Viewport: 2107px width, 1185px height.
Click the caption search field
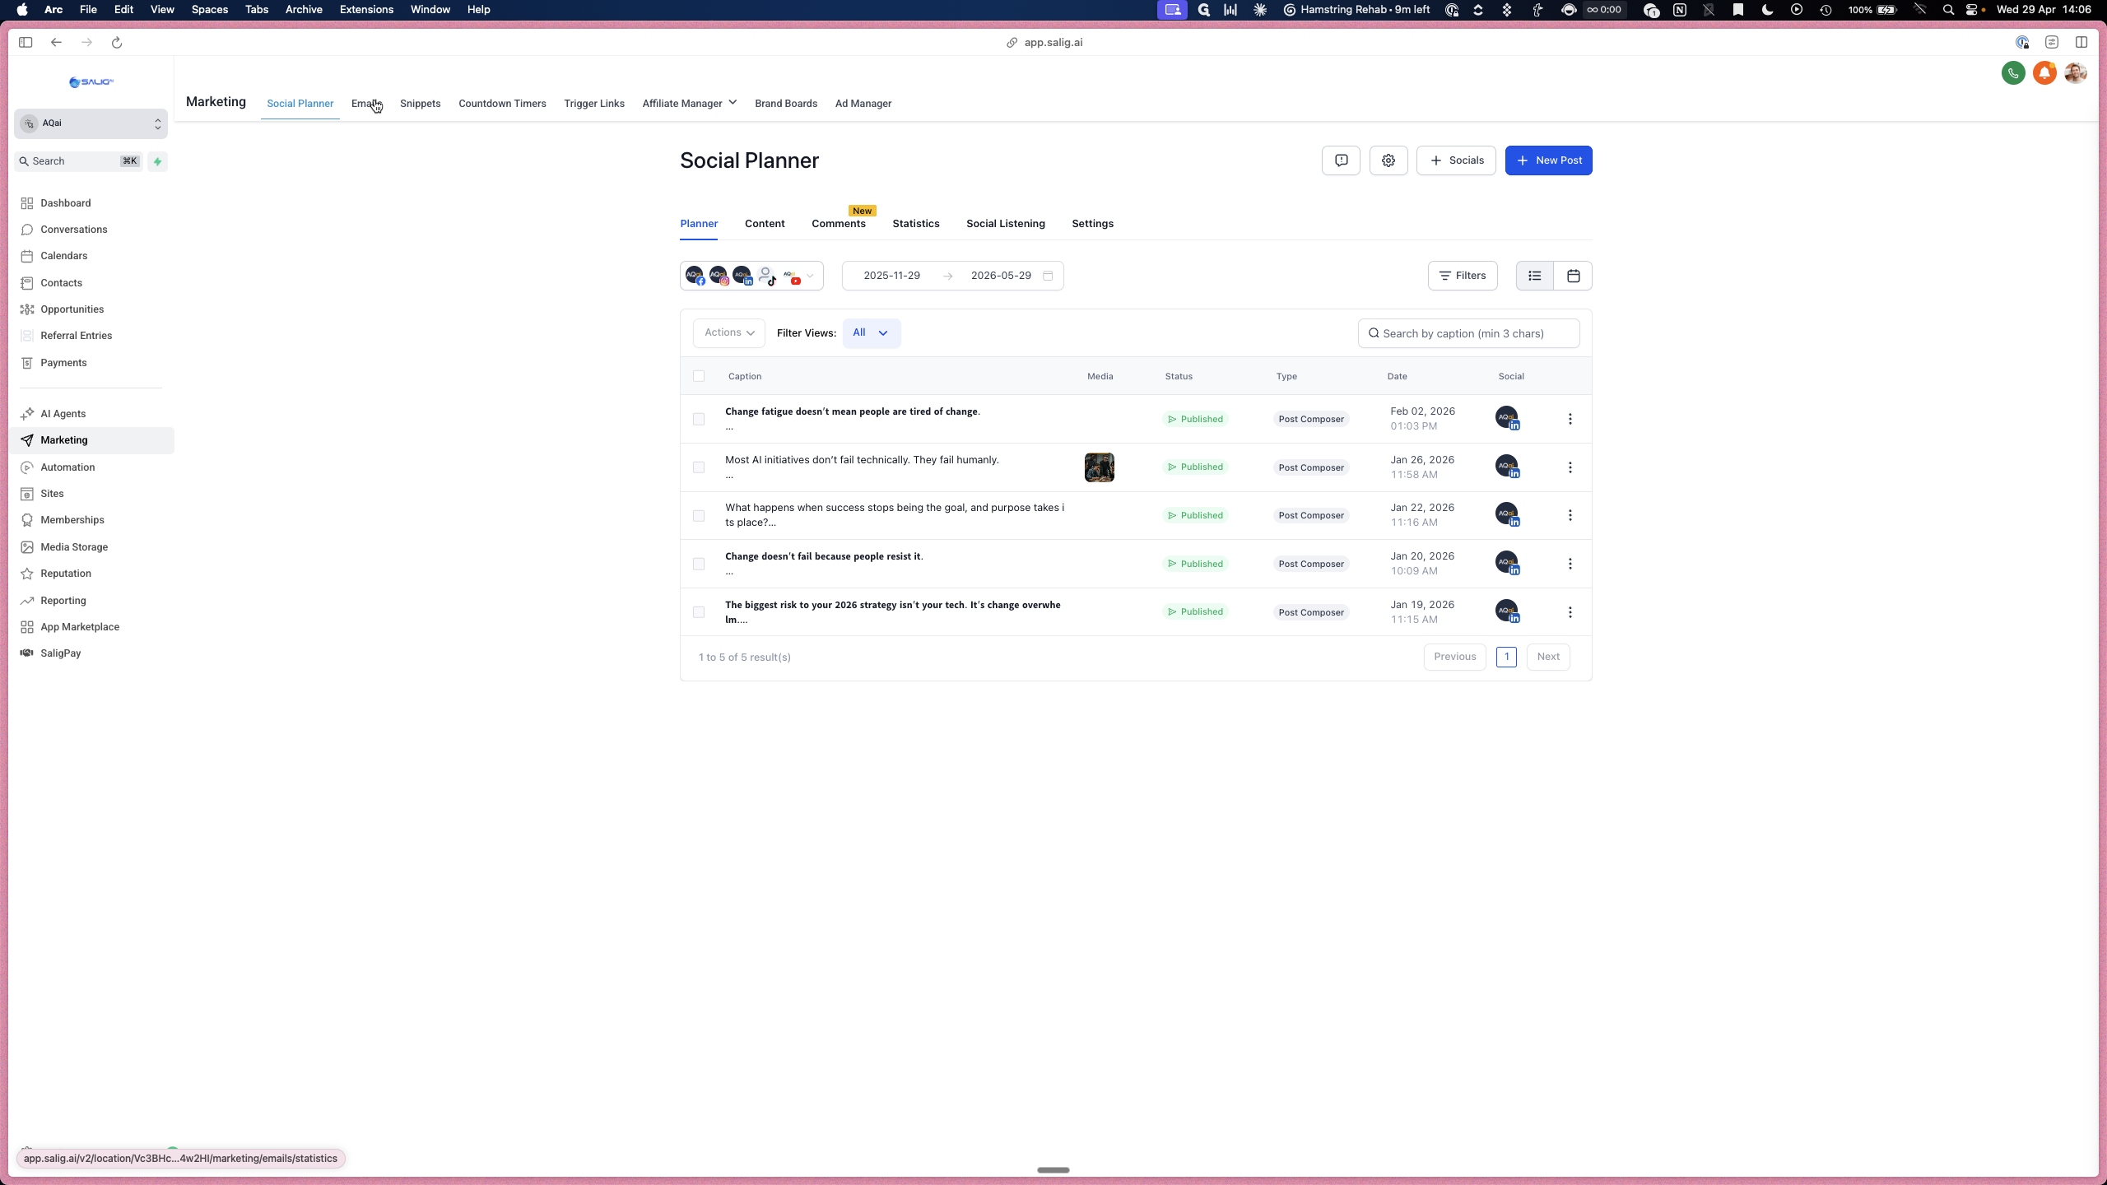(x=1468, y=333)
